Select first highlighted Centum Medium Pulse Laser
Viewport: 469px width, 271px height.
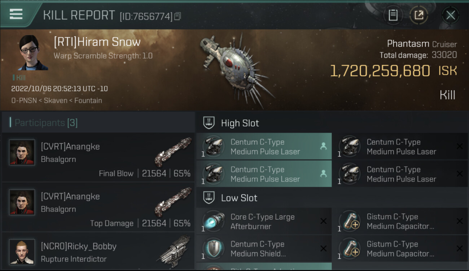click(x=264, y=147)
